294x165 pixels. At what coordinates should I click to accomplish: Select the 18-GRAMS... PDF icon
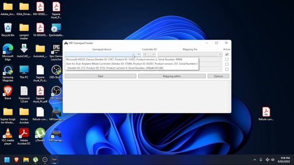40,30
